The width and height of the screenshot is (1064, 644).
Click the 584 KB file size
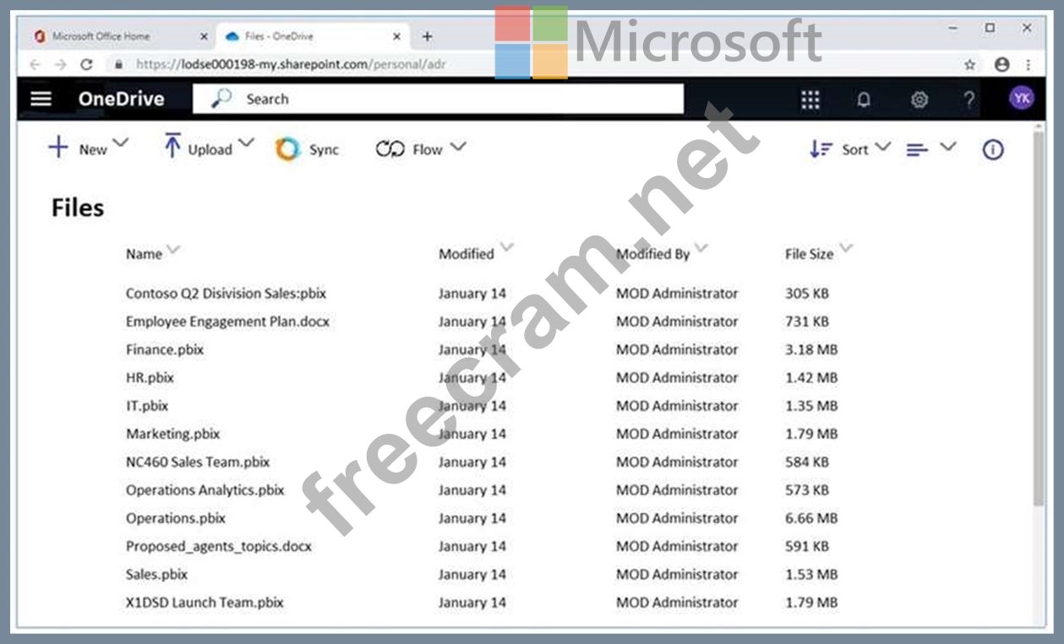click(x=807, y=462)
